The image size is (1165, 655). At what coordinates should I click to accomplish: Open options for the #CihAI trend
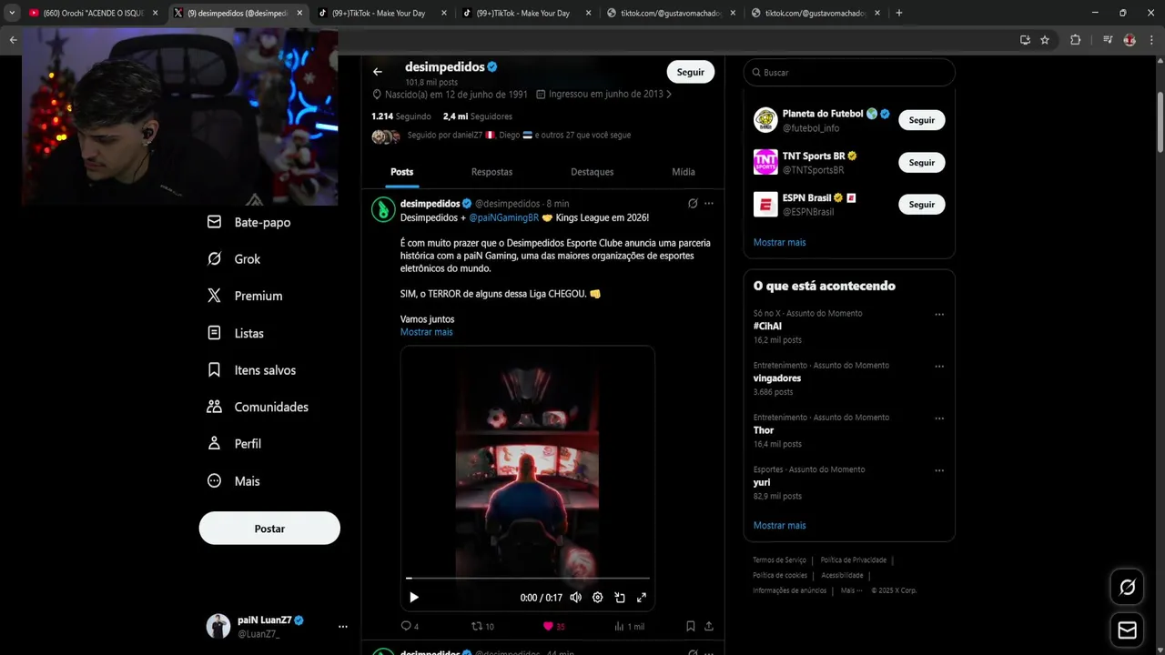tap(939, 315)
